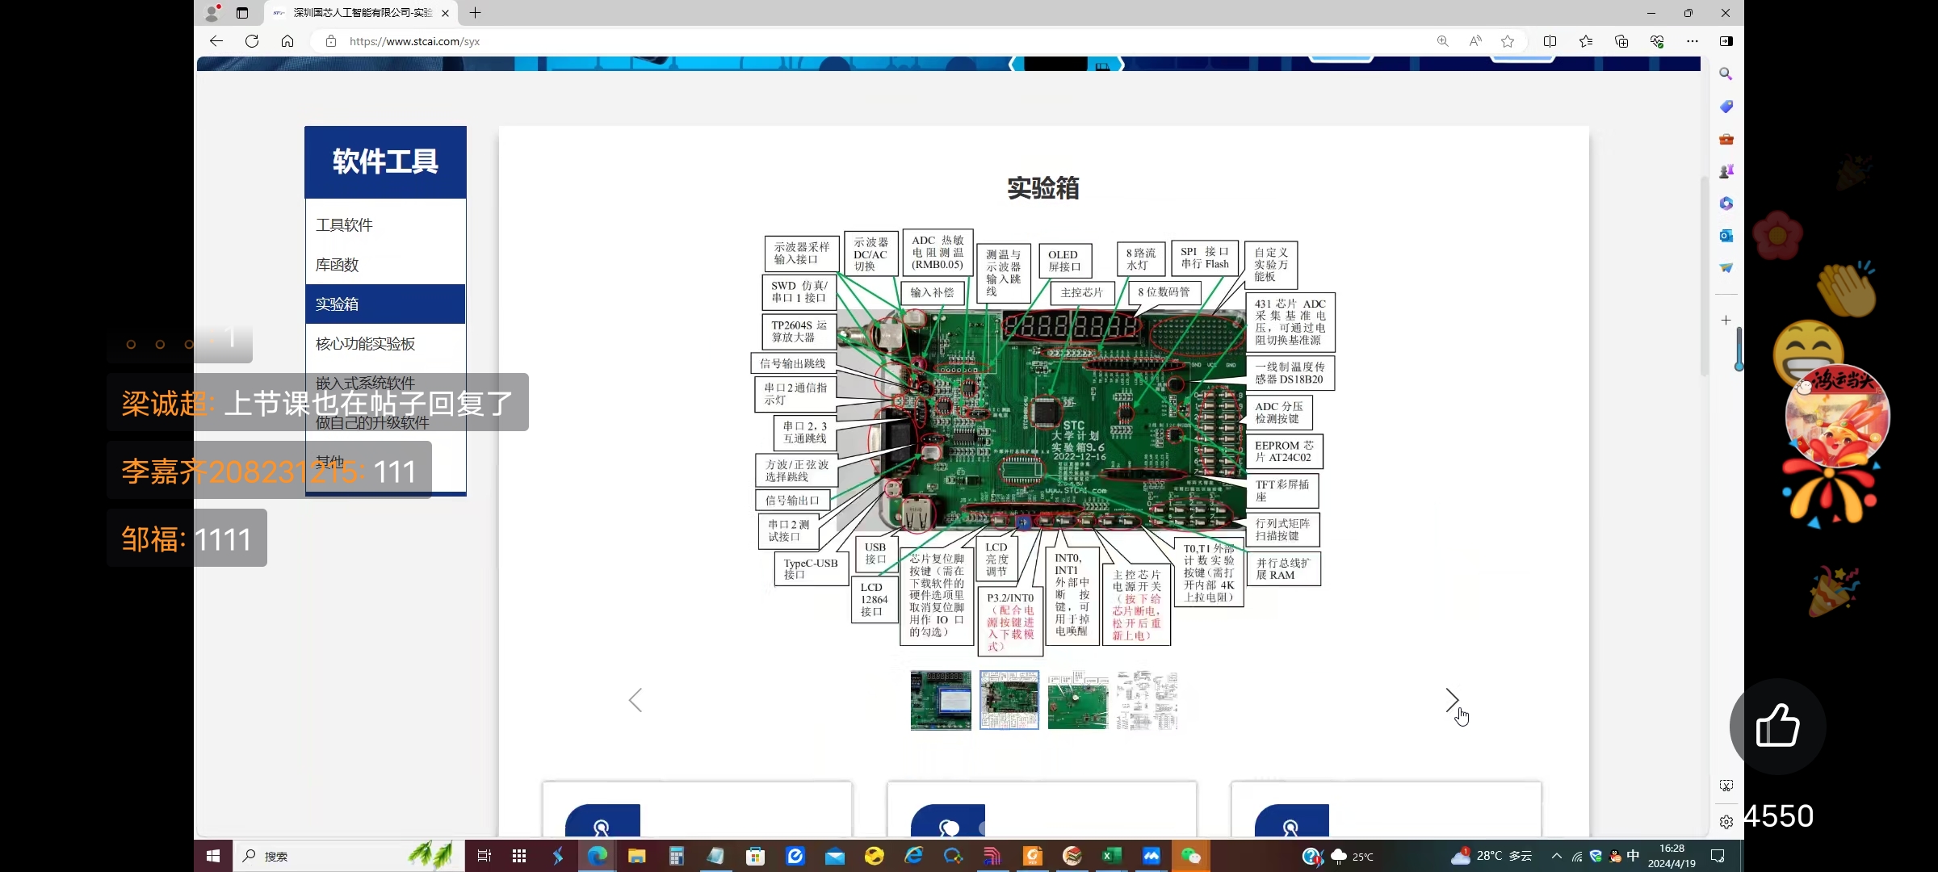Open a new browser tab
Screen dimensions: 1938x872
(476, 13)
